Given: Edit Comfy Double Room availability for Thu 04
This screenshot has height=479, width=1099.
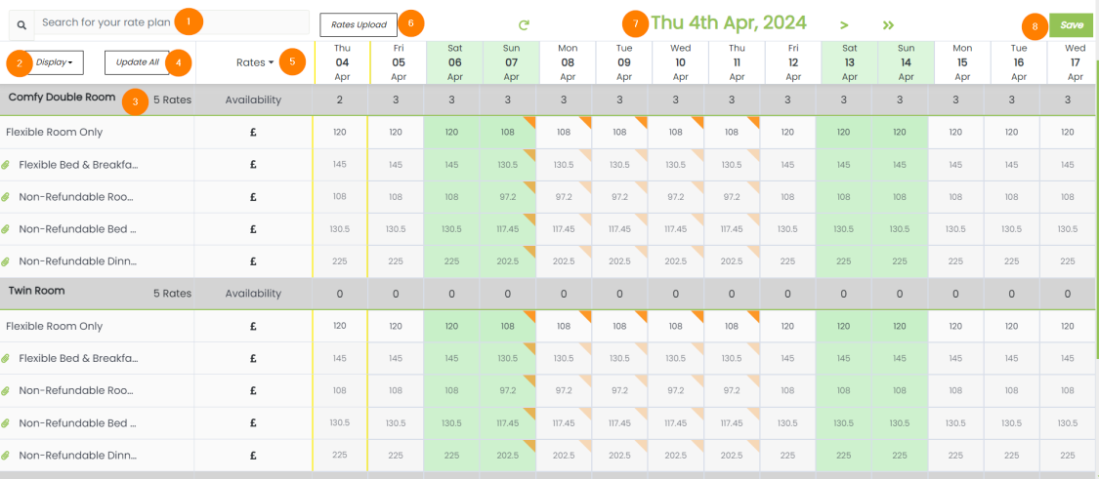Looking at the screenshot, I should point(342,100).
